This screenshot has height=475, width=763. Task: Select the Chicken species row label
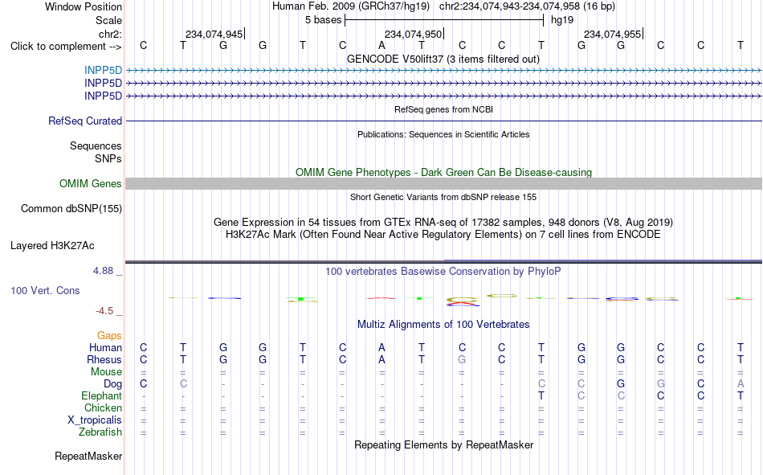click(x=103, y=407)
